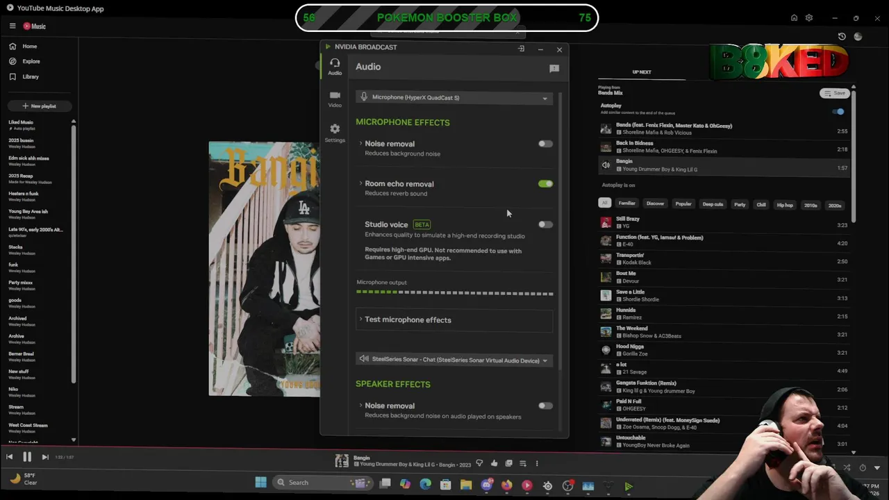Image resolution: width=889 pixels, height=500 pixels.
Task: Click the Up Next queue scrollbar
Action: (x=854, y=156)
